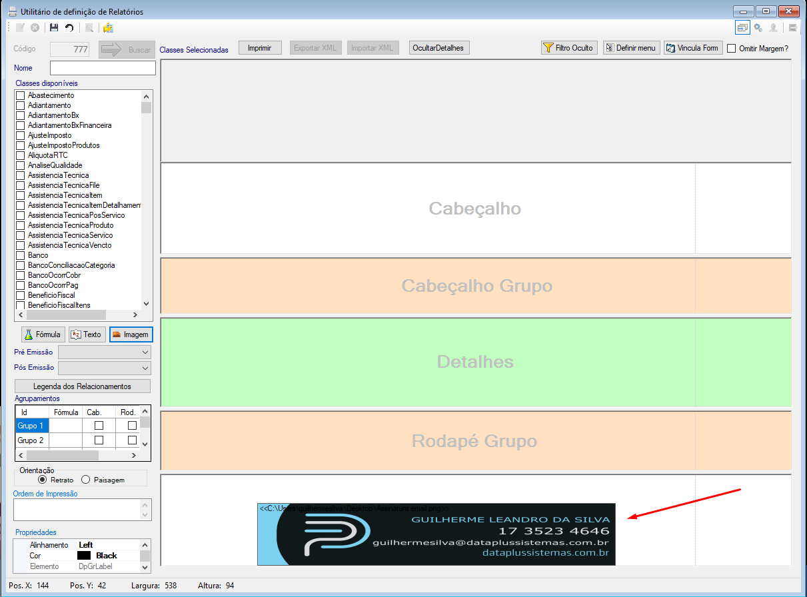
Task: Click the greyed-out cancel X toolbar icon
Action: [35, 28]
